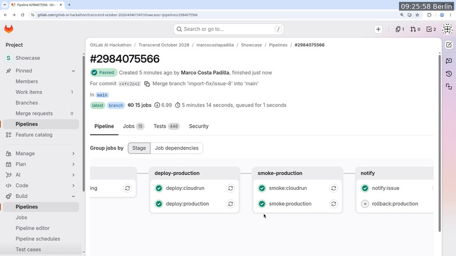
Task: Switch to the Security tab
Action: click(199, 127)
